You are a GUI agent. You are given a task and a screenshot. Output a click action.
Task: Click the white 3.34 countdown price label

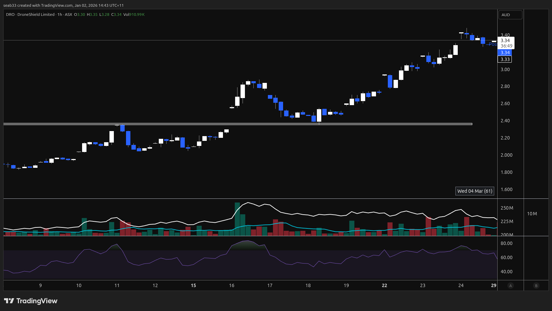point(506,43)
